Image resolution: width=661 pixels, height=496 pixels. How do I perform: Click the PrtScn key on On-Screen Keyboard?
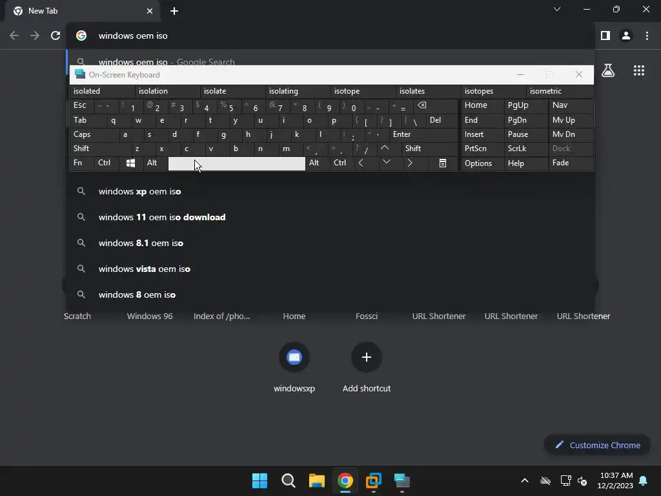pyautogui.click(x=482, y=149)
